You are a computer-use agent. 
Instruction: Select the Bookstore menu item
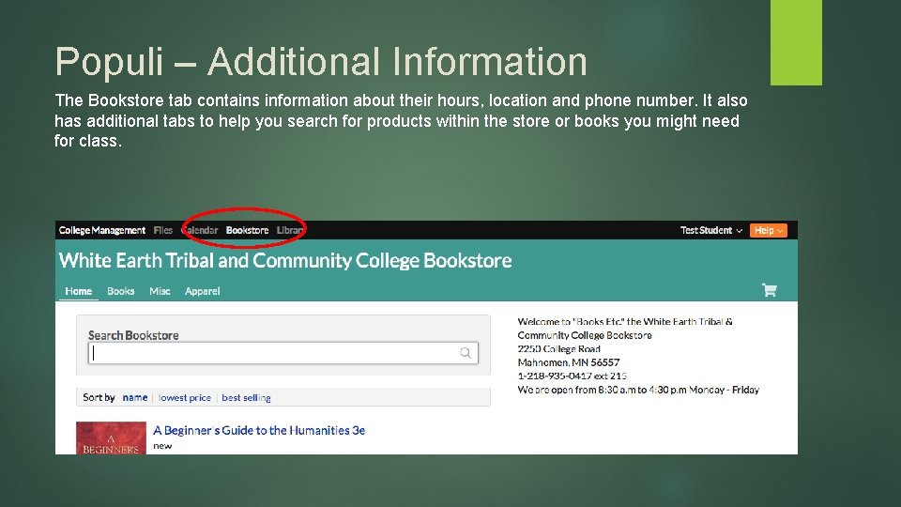pos(247,231)
